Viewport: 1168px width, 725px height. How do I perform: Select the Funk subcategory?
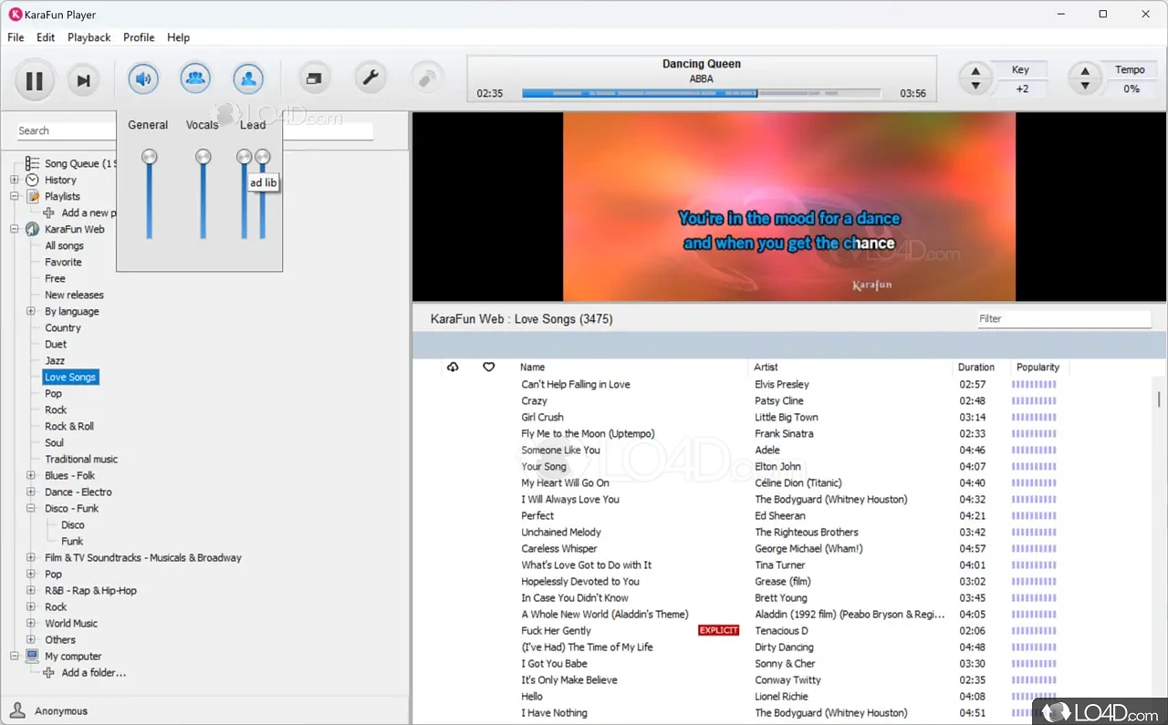pyautogui.click(x=72, y=541)
